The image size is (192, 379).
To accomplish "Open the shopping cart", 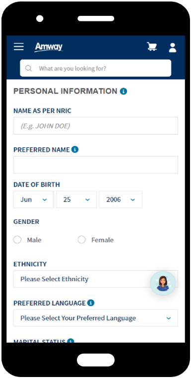I will [x=152, y=46].
